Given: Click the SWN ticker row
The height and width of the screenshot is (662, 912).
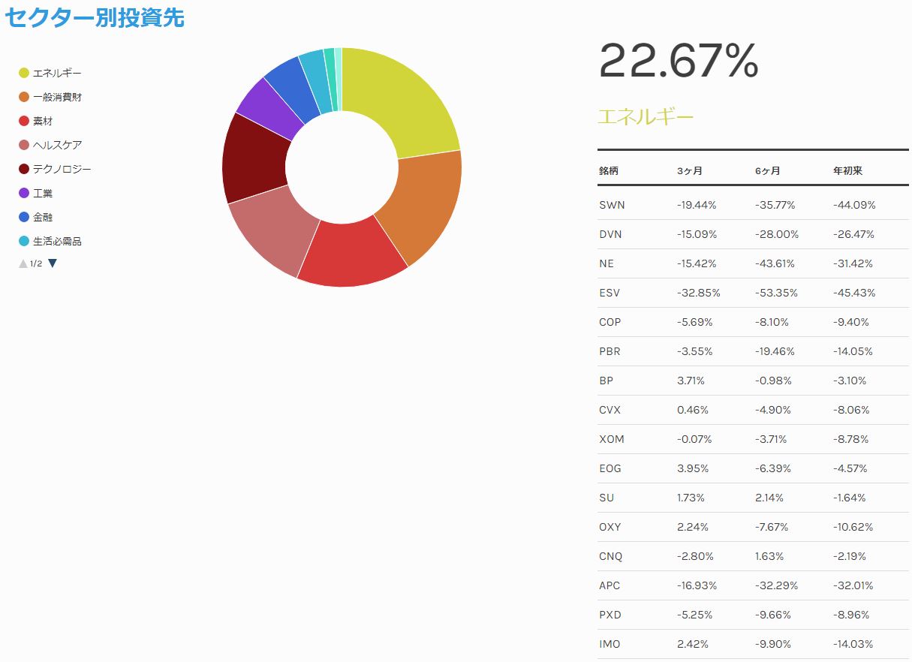Looking at the screenshot, I should coord(753,205).
